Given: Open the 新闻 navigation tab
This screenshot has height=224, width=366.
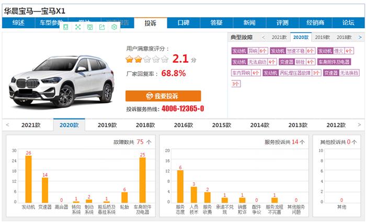Looking at the screenshot, I should 249,22.
